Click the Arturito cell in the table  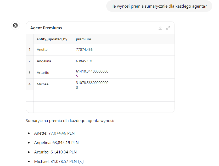point(43,73)
